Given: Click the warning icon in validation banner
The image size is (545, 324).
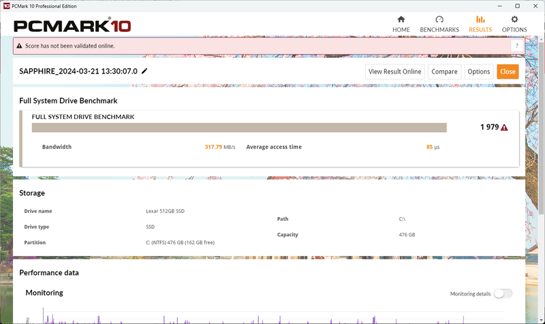Looking at the screenshot, I should click(x=19, y=46).
